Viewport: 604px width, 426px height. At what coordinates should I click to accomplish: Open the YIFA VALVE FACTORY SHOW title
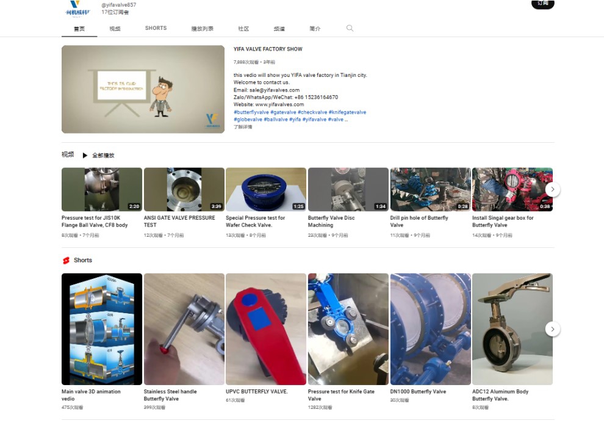point(268,49)
